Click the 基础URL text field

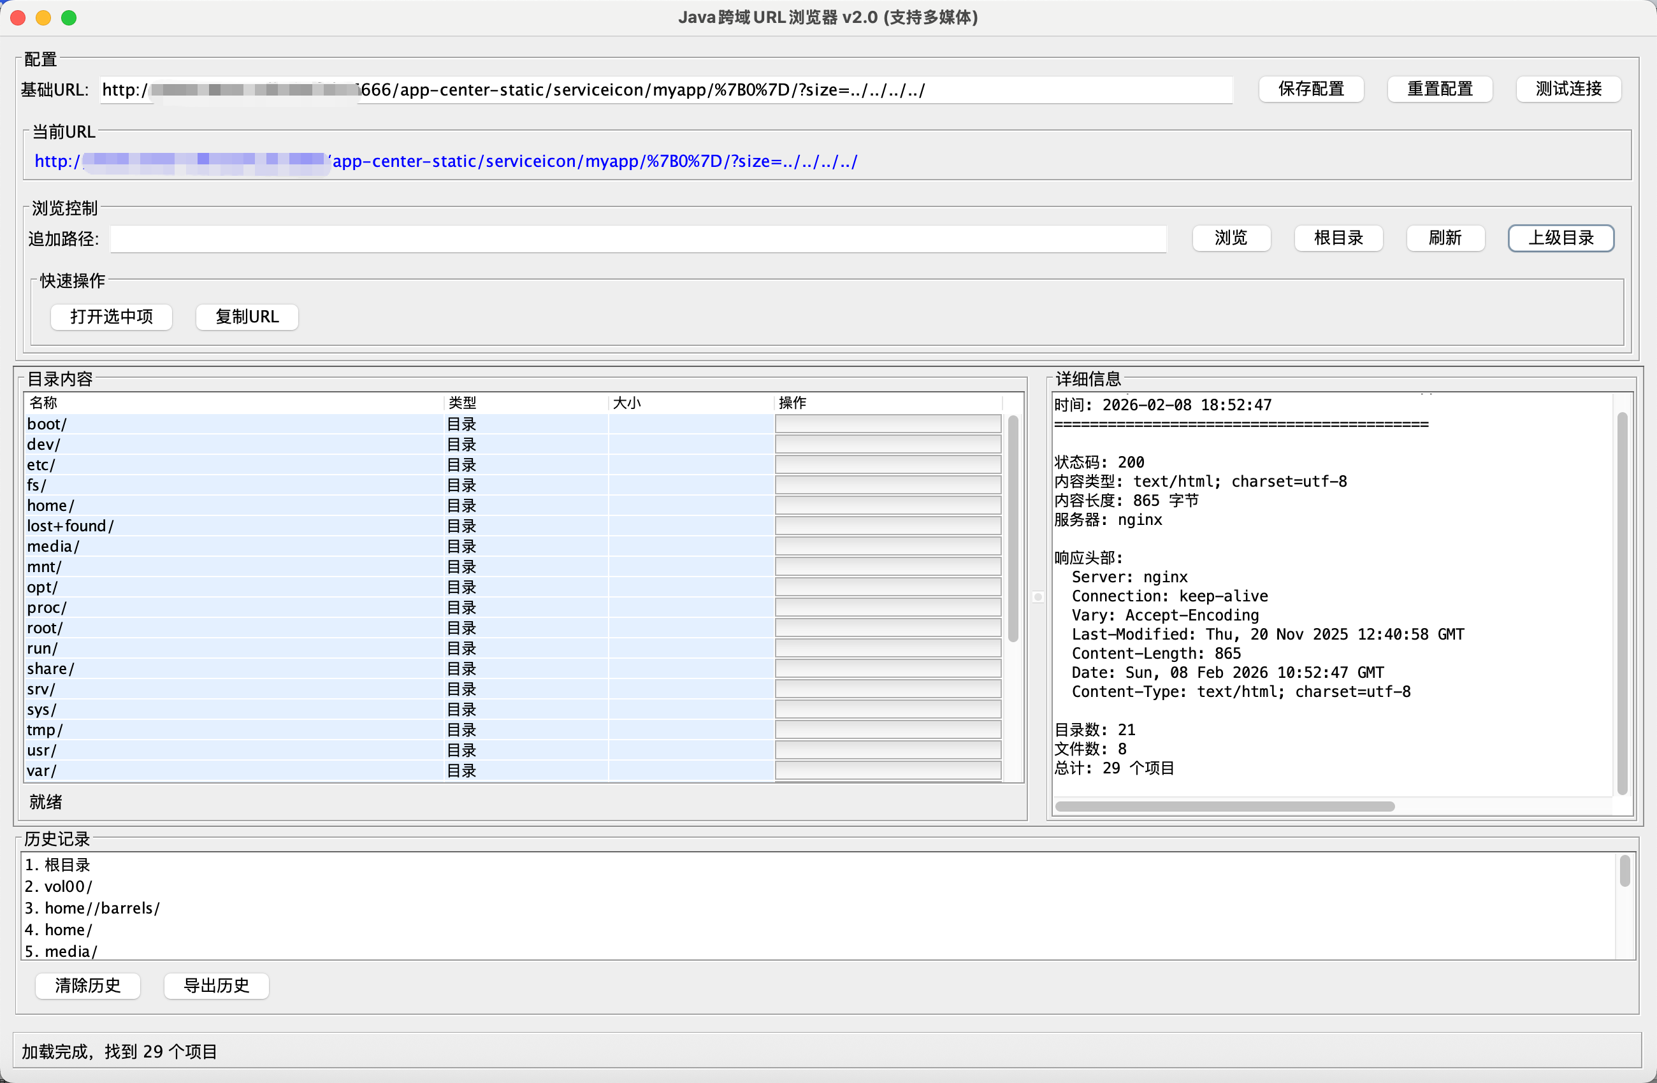[x=665, y=90]
